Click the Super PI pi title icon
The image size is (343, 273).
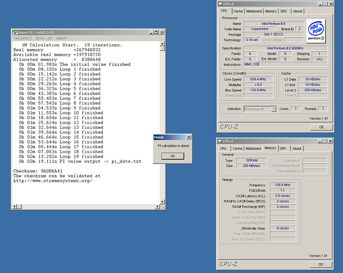coord(15,32)
